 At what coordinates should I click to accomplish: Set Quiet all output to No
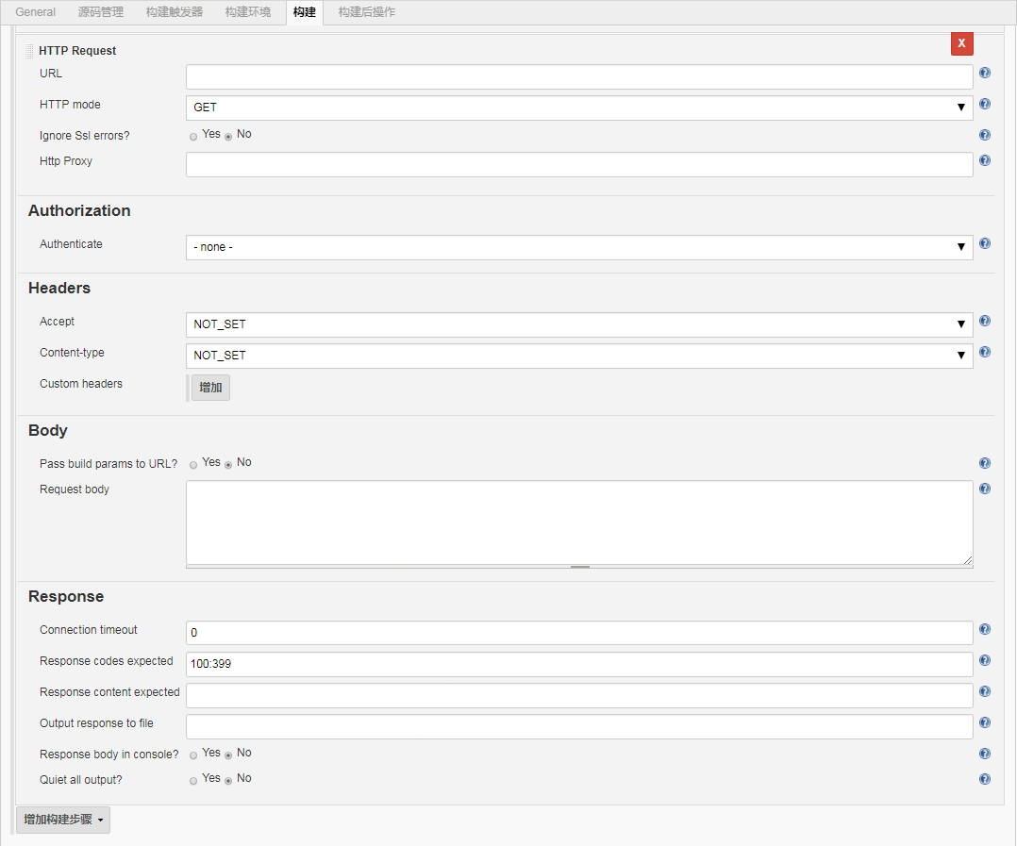pos(228,781)
